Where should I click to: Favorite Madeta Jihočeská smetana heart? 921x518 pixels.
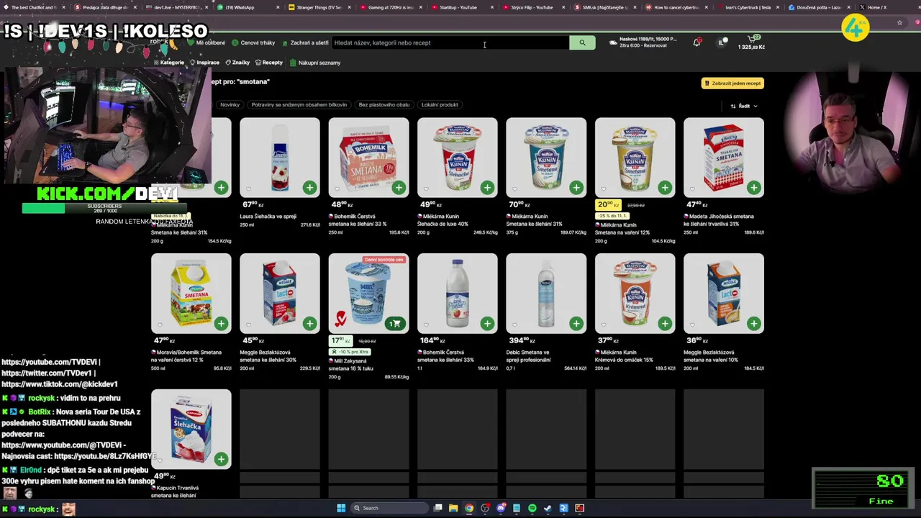tap(692, 191)
